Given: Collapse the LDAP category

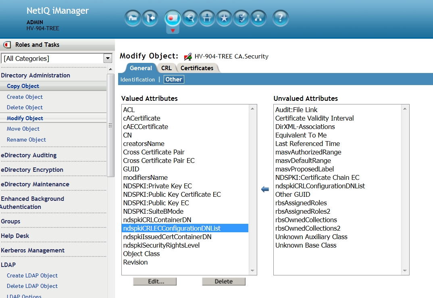Looking at the screenshot, I should [x=8, y=265].
